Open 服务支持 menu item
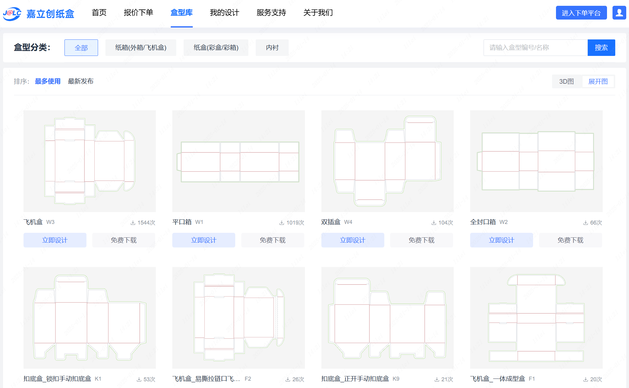 [x=271, y=13]
